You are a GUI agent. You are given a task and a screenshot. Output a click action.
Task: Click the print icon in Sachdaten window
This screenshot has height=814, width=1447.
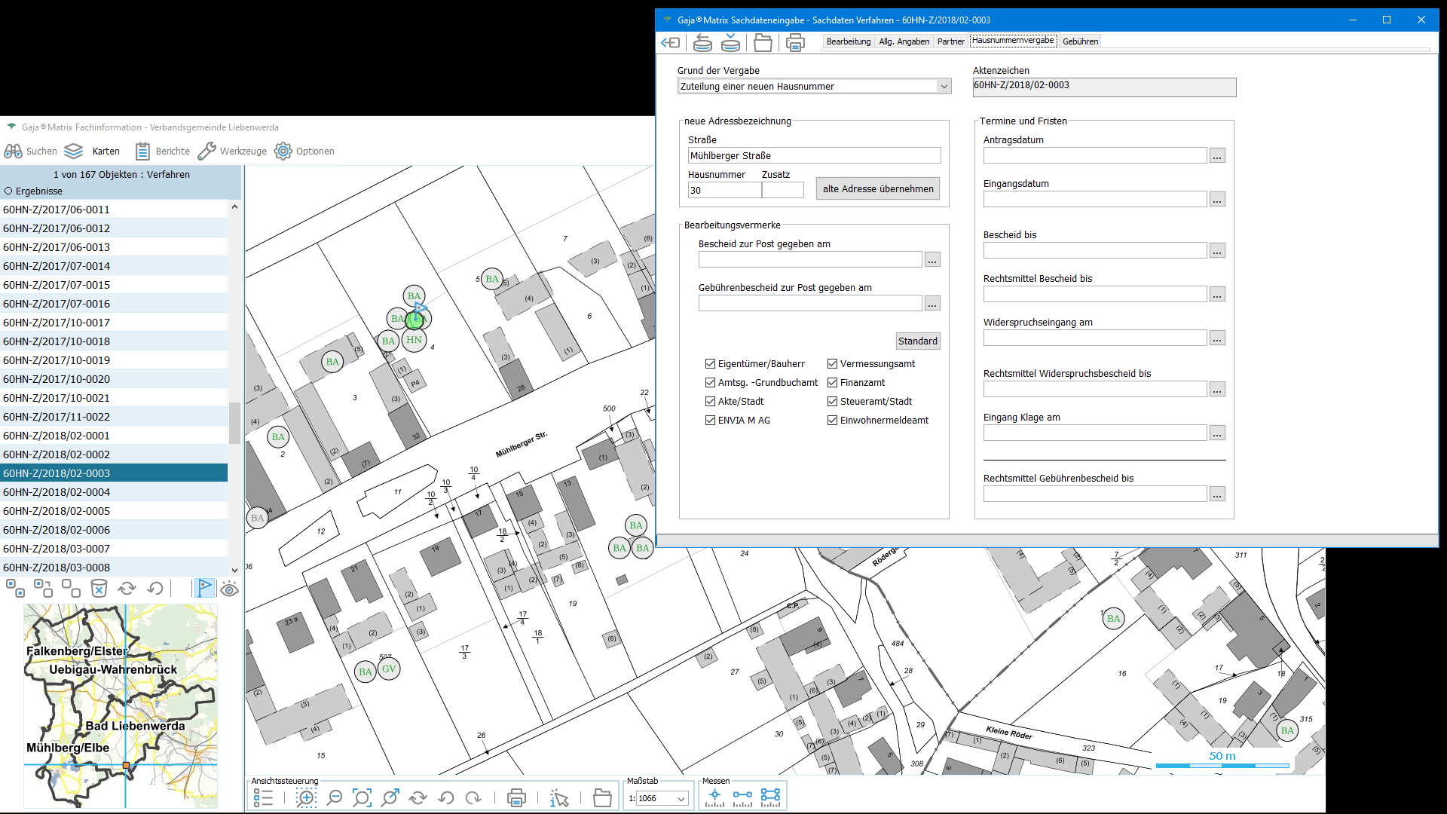(795, 42)
